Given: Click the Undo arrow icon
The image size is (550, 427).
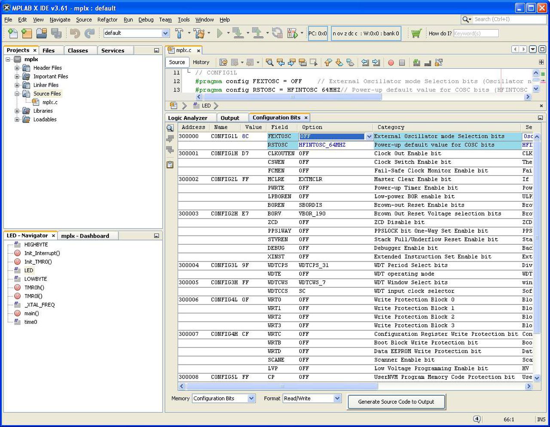Looking at the screenshot, I should click(75, 33).
